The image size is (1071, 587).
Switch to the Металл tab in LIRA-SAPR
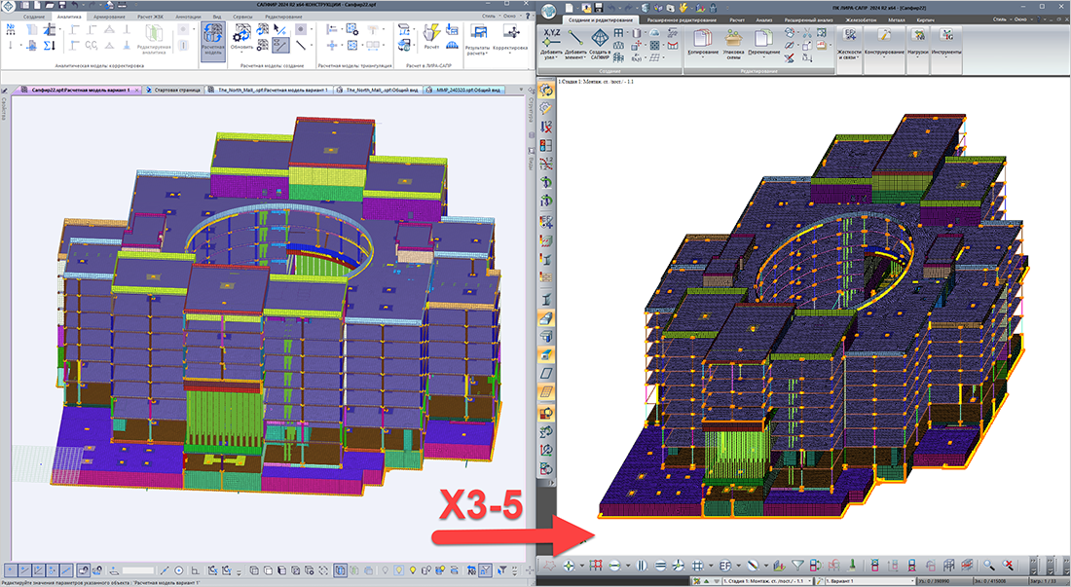pos(896,19)
